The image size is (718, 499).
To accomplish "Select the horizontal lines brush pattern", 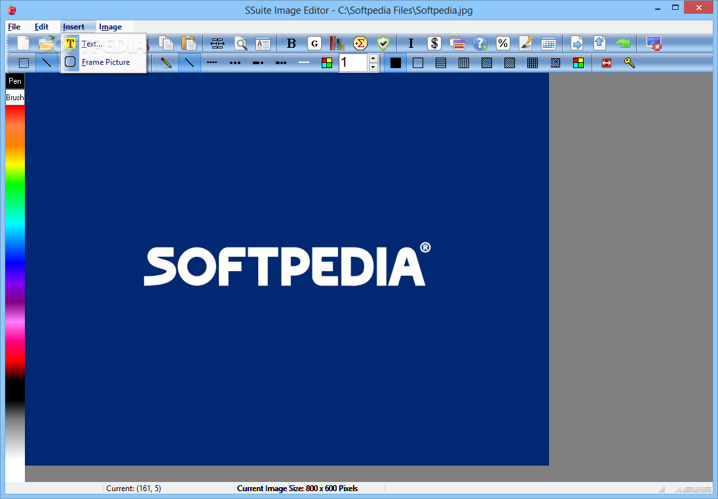I will [x=440, y=63].
